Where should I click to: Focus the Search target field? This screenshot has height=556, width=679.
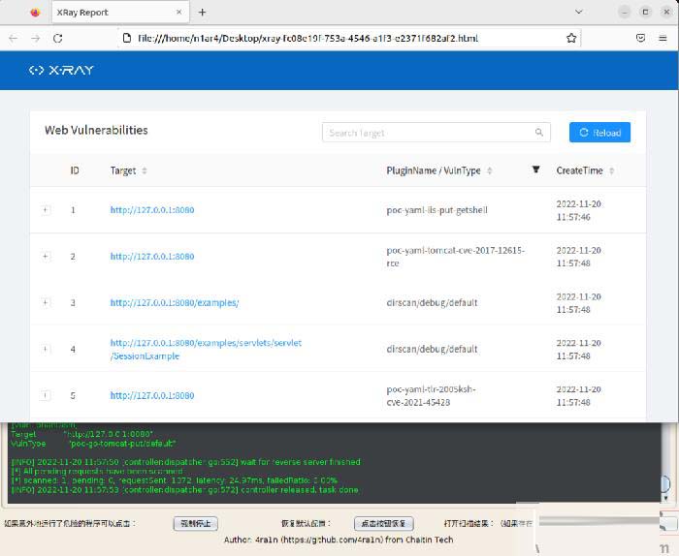tap(436, 133)
